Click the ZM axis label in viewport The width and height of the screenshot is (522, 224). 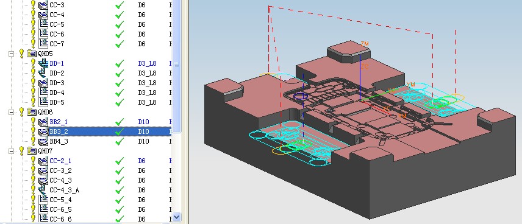tap(365, 44)
